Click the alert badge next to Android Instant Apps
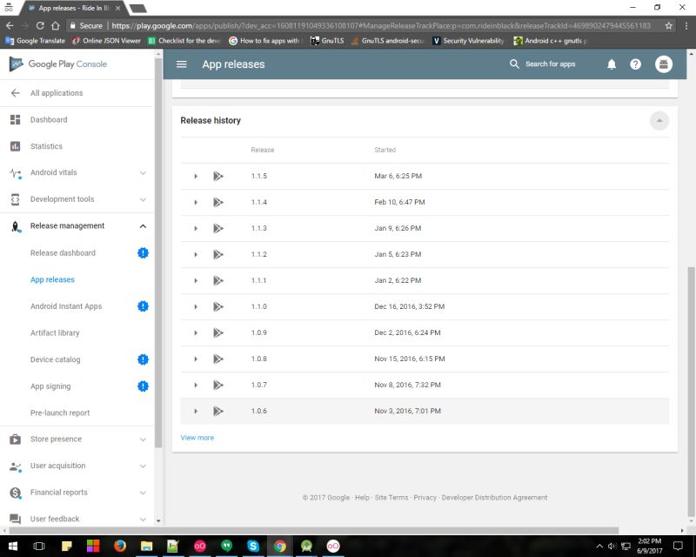 click(143, 306)
